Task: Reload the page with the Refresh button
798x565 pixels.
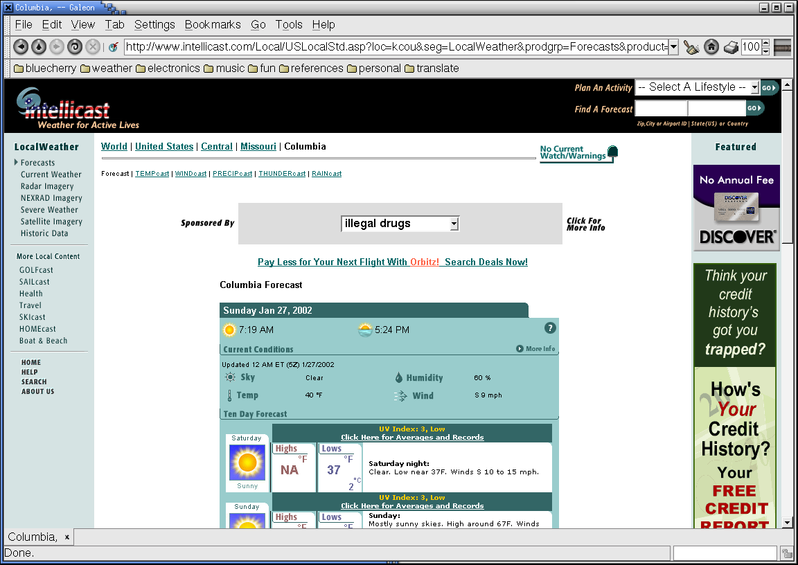Action: [x=75, y=47]
